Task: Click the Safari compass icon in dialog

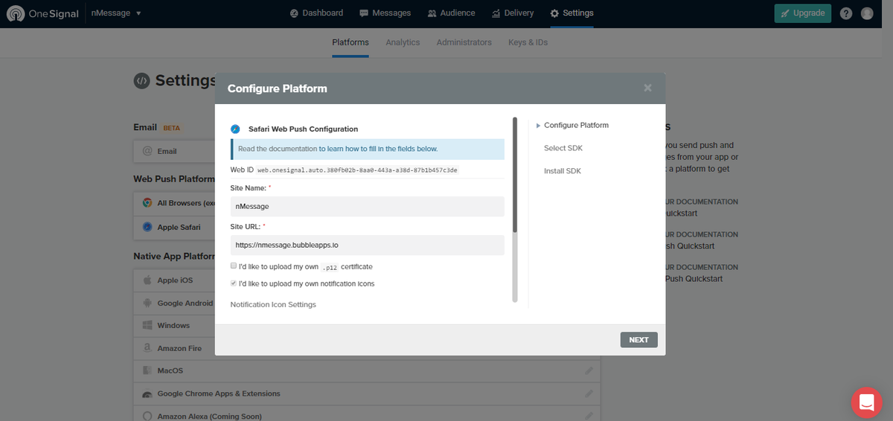Action: [235, 129]
